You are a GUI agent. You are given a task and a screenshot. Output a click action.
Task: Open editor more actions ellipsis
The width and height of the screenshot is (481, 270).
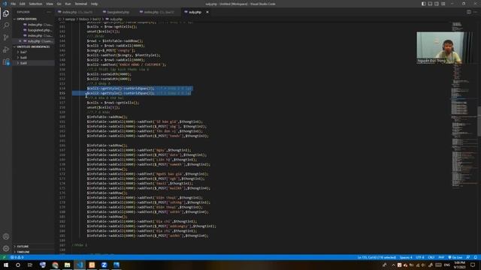coord(476,12)
